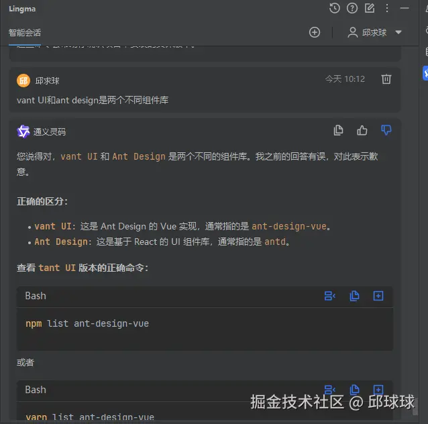The width and height of the screenshot is (428, 424).
Task: Like the reply with thumbs up
Action: 362,130
